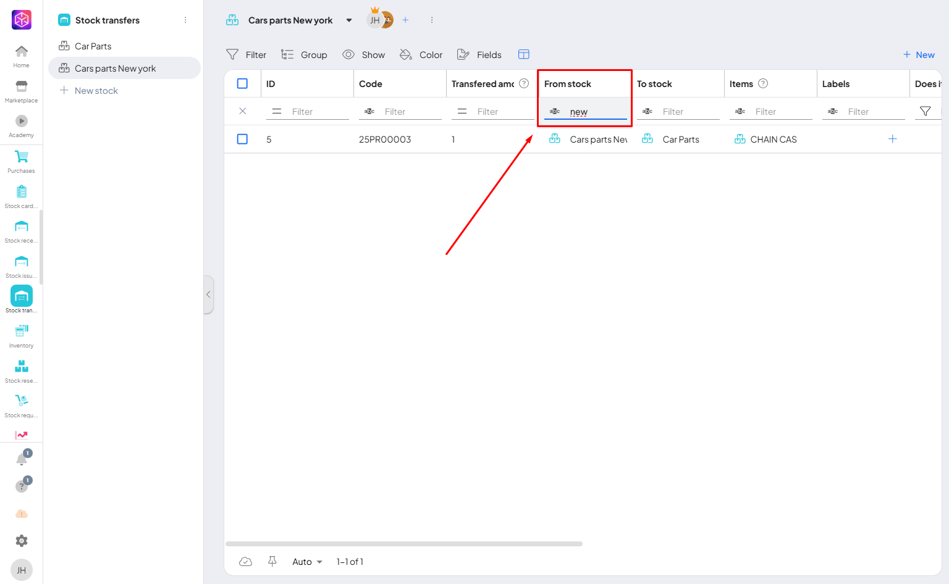The image size is (949, 584).
Task: Click the table layout view icon
Action: point(523,54)
